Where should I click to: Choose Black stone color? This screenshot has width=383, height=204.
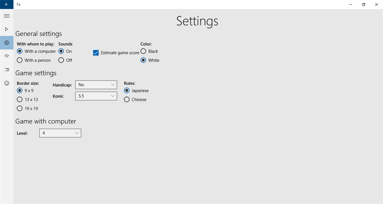pyautogui.click(x=143, y=51)
